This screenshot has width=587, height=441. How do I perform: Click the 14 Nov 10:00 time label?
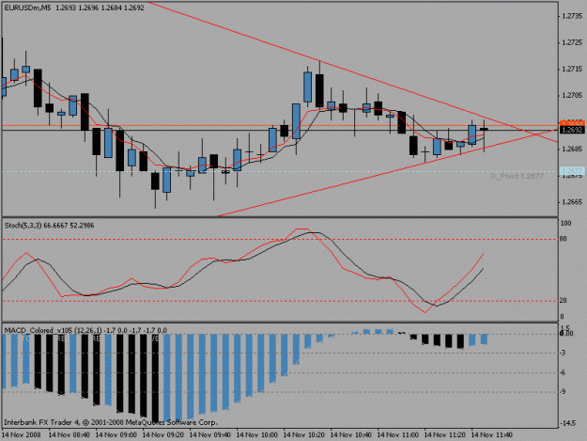pos(257,434)
